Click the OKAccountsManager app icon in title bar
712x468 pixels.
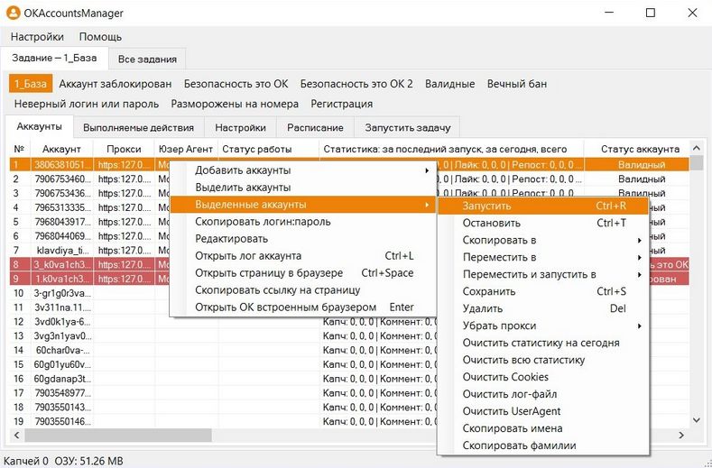click(x=13, y=14)
